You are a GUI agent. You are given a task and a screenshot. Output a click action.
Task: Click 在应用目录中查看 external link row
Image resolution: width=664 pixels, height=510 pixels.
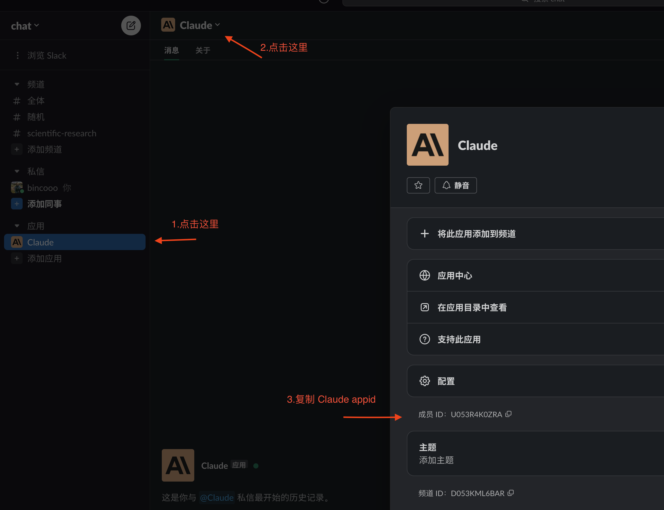[x=472, y=307]
